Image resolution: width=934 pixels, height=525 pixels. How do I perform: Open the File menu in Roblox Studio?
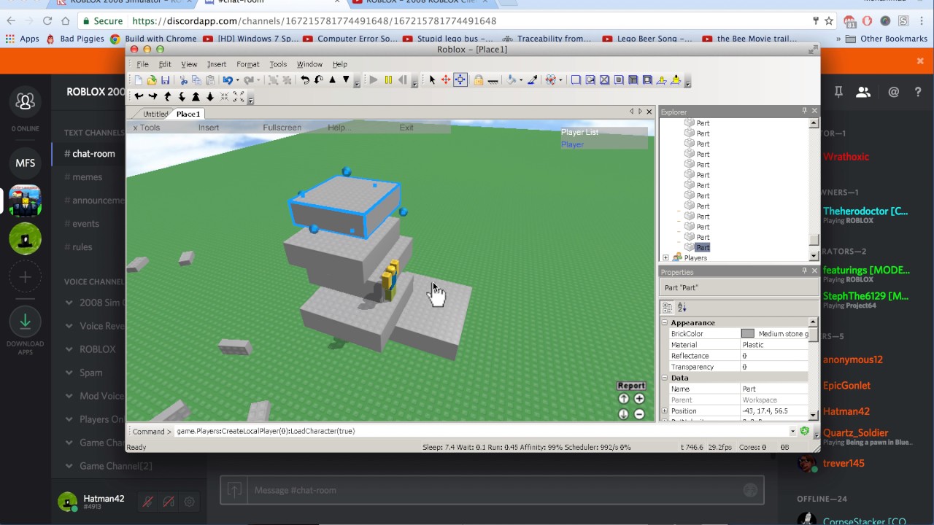pyautogui.click(x=143, y=64)
